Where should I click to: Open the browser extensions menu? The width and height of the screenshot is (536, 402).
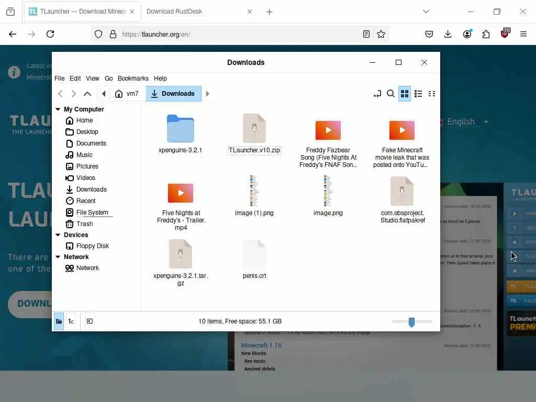[486, 34]
